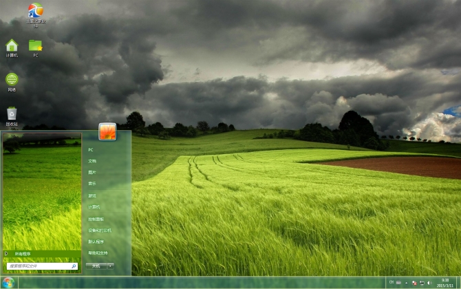461x289 pixels.
Task: Open the green PC folder desktop icon
Action: coord(35,48)
